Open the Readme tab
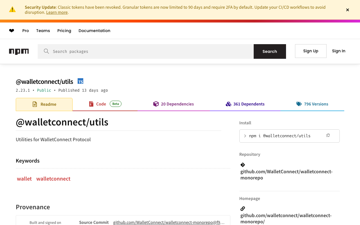The width and height of the screenshot is (360, 225). click(44, 104)
